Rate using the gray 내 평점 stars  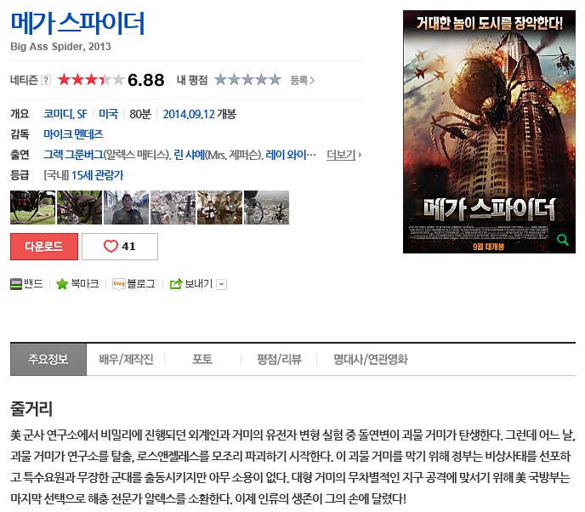tap(247, 79)
